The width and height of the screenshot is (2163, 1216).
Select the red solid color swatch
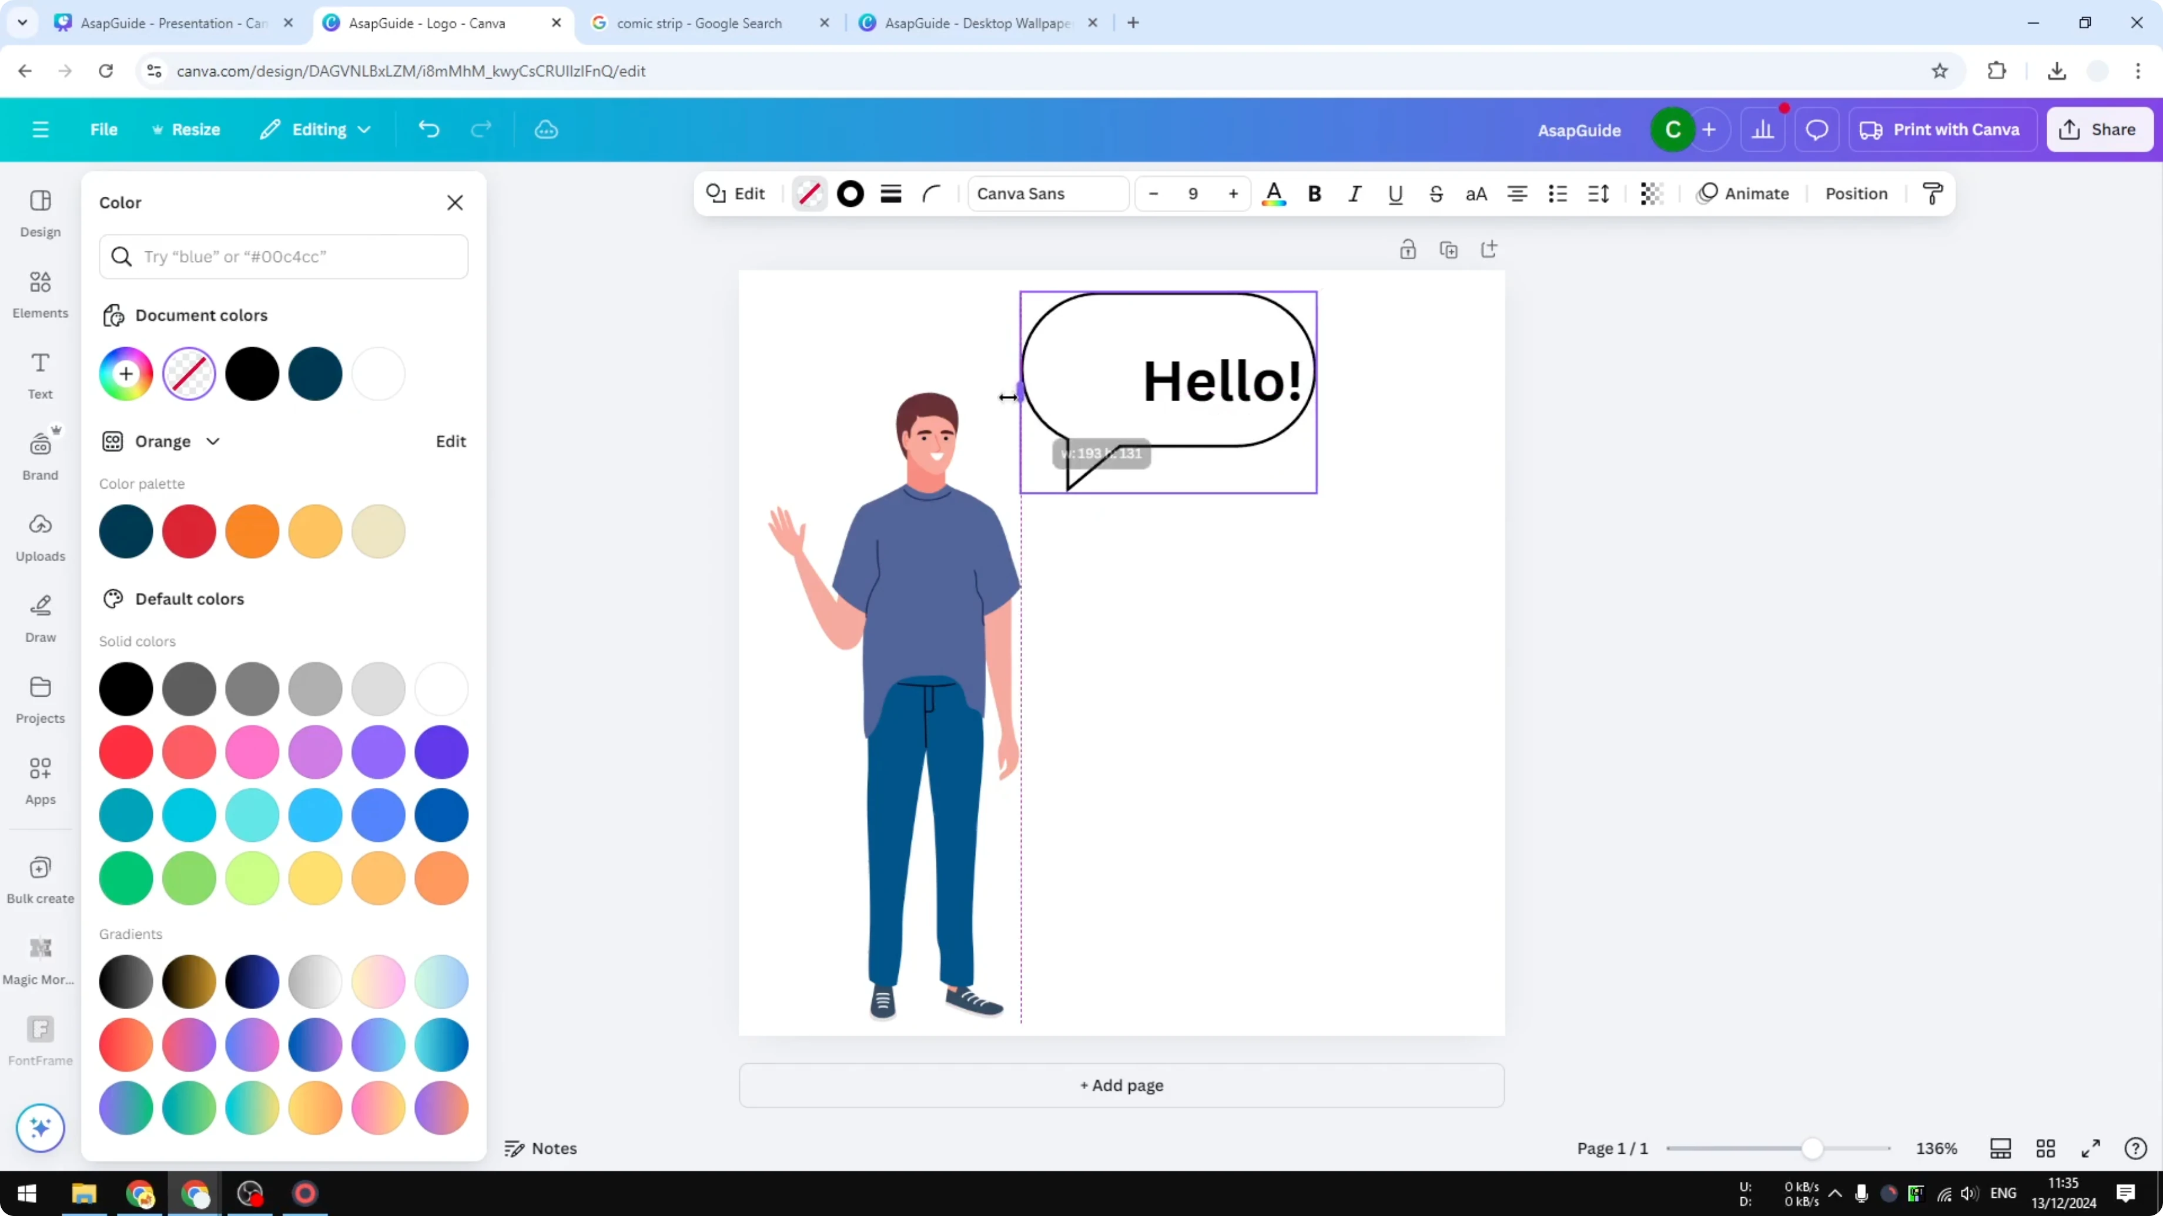tap(126, 752)
